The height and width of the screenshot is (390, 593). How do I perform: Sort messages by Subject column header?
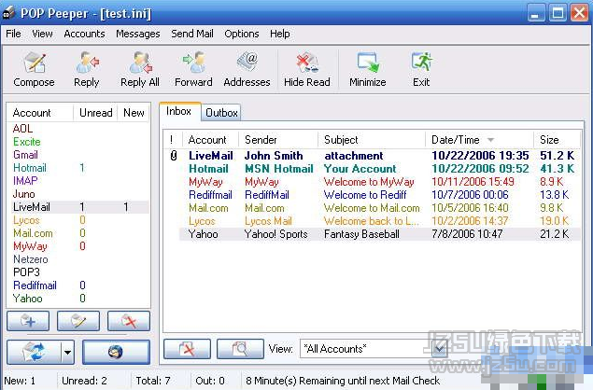tap(372, 140)
